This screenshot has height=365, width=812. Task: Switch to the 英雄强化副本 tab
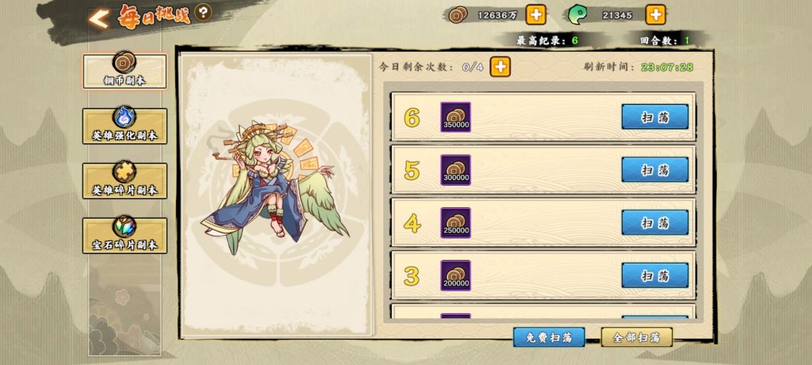(x=125, y=125)
